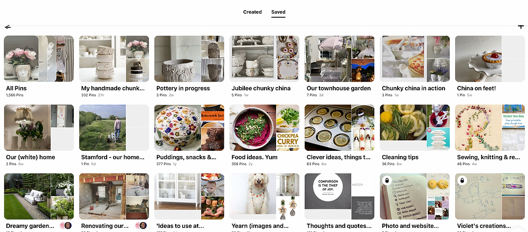Image resolution: width=528 pixels, height=232 pixels.
Task: Open Food ideas. Yum board cover
Action: click(x=252, y=128)
